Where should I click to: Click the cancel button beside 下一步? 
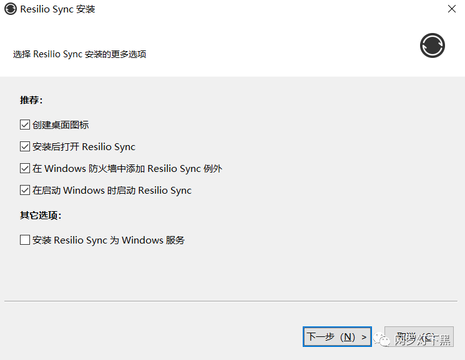click(x=419, y=336)
